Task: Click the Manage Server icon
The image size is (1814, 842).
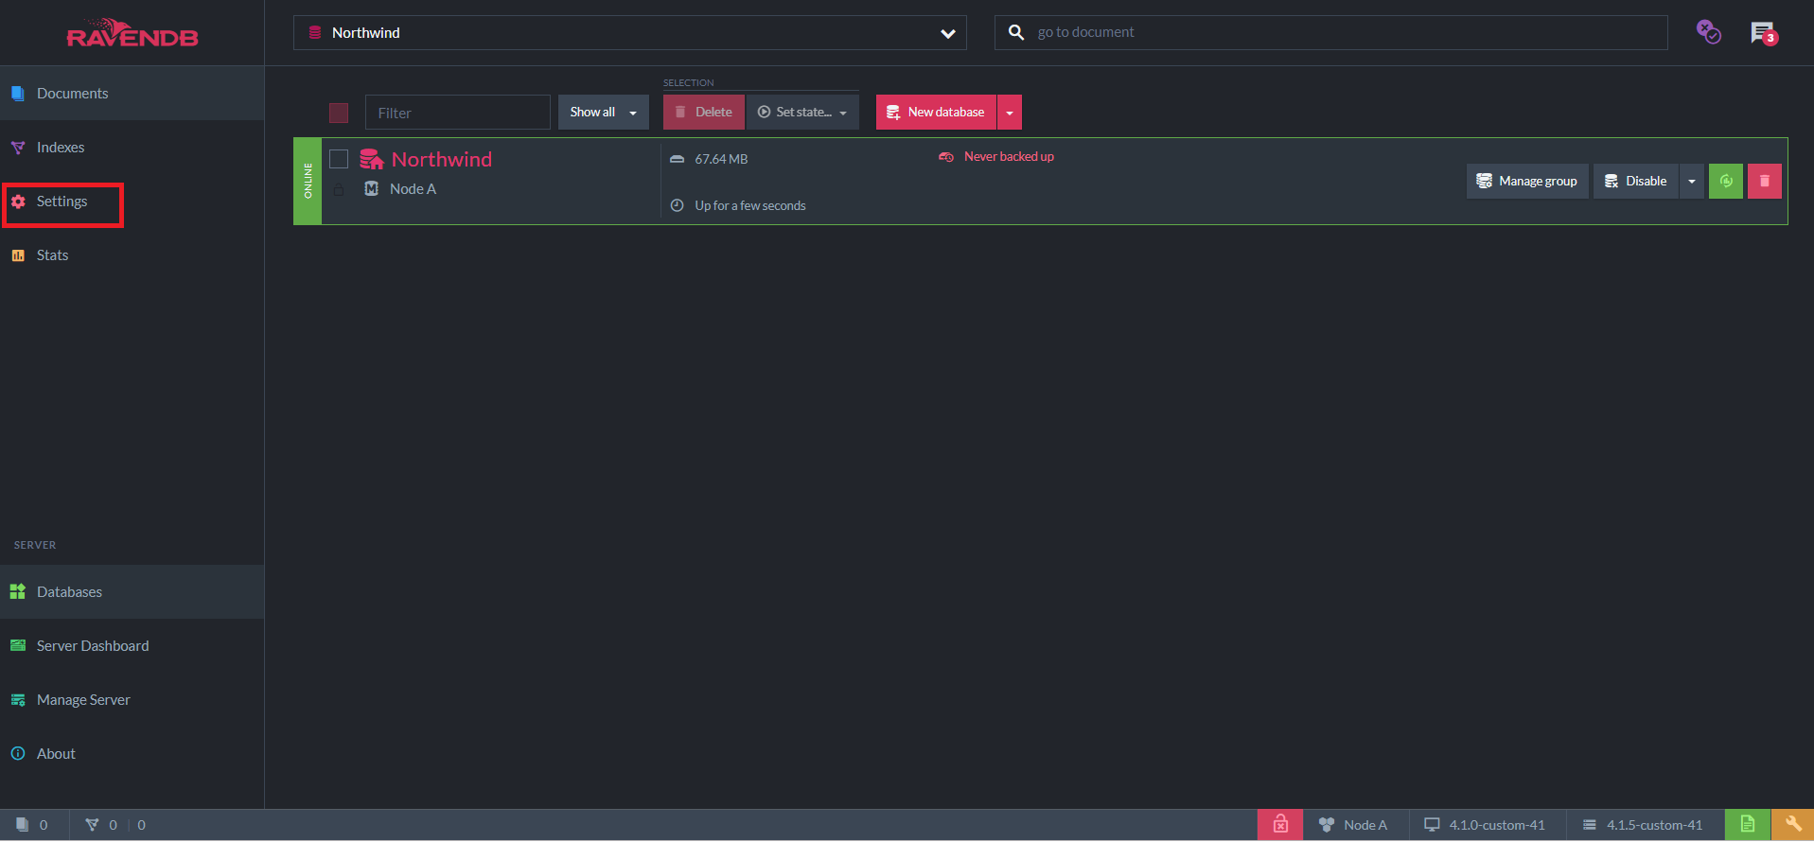Action: [18, 700]
